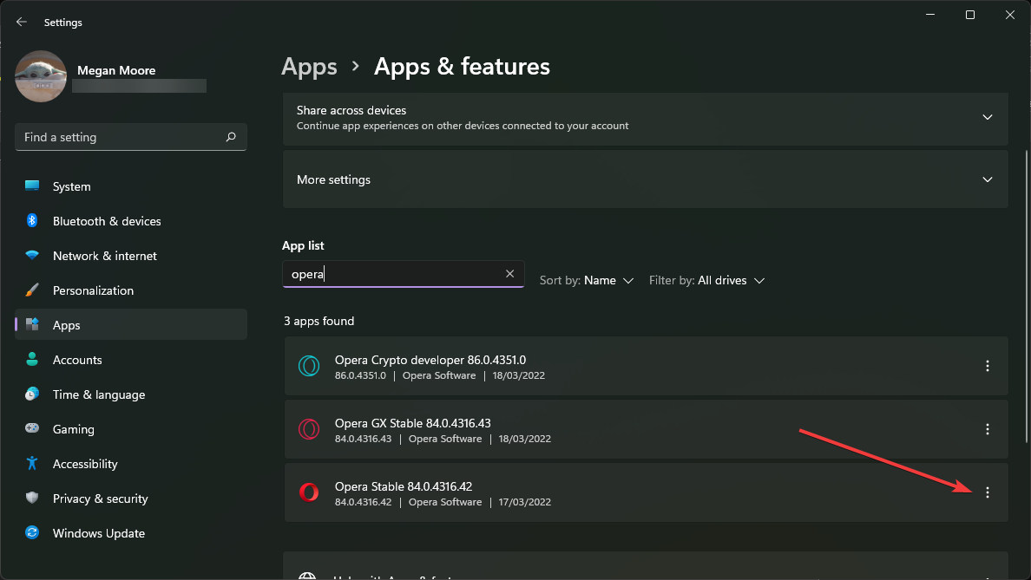
Task: Expand the Share across devices section
Action: click(x=645, y=118)
